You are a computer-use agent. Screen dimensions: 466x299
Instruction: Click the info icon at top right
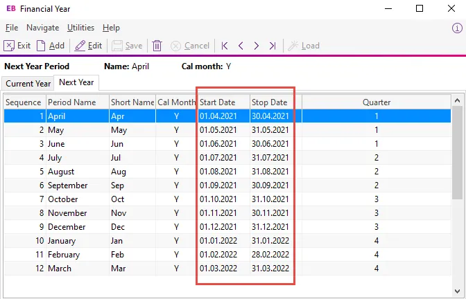[x=457, y=28]
